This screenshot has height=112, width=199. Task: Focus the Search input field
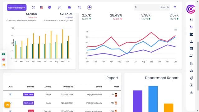(x=152, y=7)
